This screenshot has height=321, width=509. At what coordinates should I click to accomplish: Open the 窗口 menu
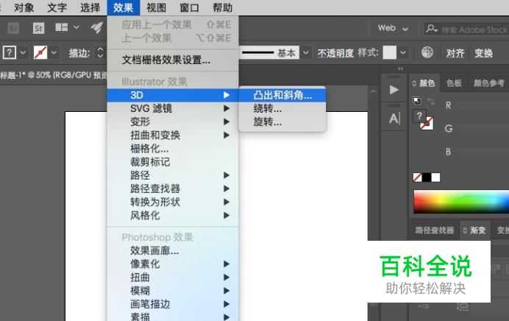coord(190,7)
